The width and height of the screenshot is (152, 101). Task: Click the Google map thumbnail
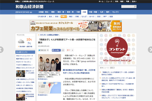pyautogui.click(x=50, y=88)
